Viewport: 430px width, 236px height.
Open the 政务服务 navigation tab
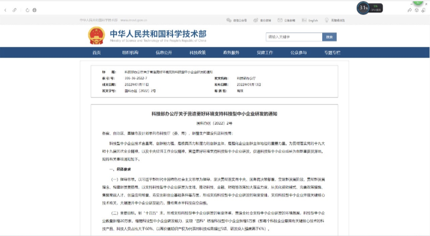231,53
